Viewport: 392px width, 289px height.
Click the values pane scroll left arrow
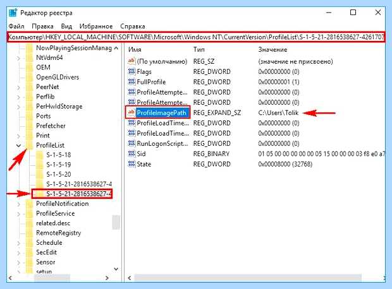(x=129, y=278)
